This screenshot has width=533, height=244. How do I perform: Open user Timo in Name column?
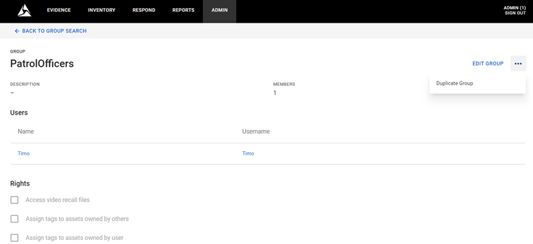[x=23, y=153]
